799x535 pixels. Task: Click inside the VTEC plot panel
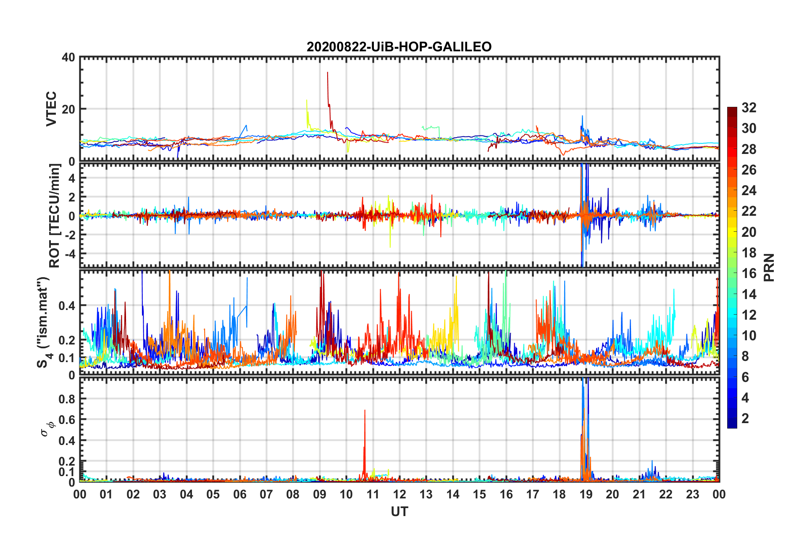399,109
